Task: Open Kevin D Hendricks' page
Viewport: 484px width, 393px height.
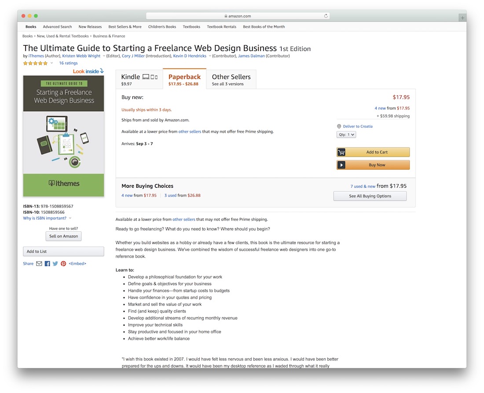Action: tap(190, 56)
